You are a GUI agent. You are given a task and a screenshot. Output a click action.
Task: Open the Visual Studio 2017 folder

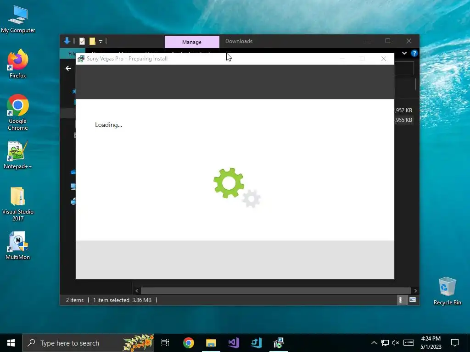click(18, 204)
